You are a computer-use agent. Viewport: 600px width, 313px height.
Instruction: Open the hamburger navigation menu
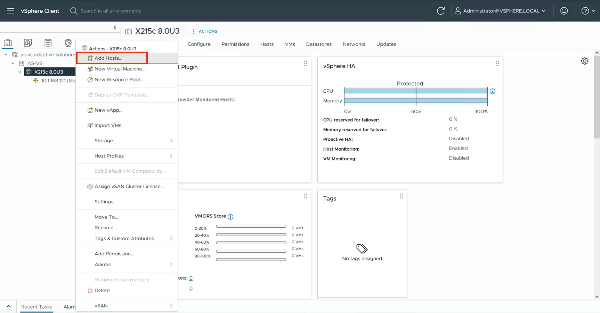10,11
